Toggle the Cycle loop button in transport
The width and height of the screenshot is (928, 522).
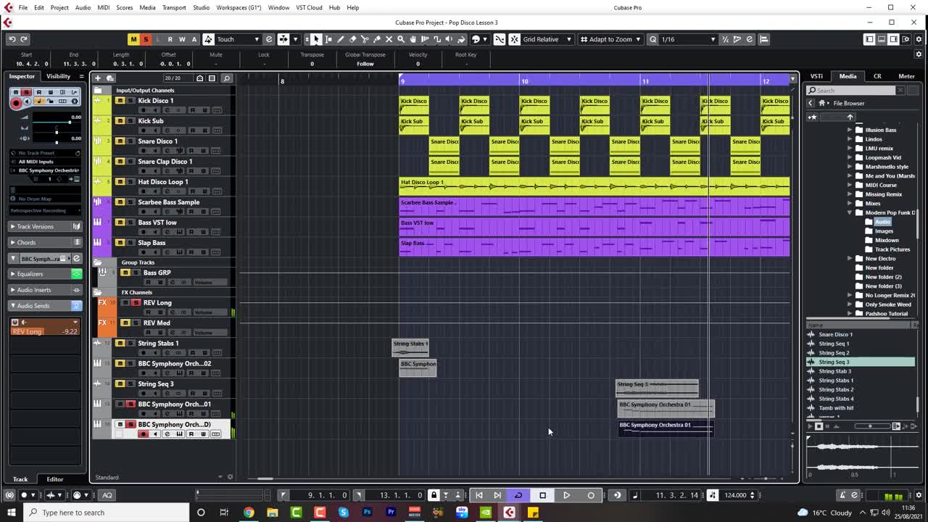point(518,495)
